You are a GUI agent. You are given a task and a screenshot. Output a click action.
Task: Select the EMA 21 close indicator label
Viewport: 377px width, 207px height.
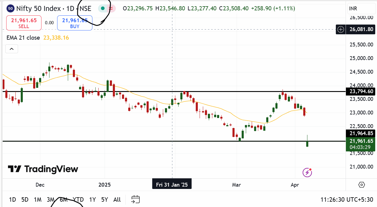pos(23,38)
